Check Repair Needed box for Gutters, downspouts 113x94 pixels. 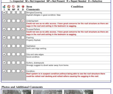click(18, 63)
